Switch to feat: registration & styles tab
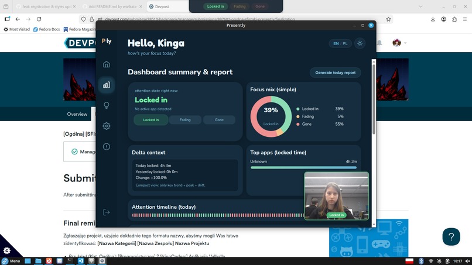The height and width of the screenshot is (265, 472). coord(45,6)
